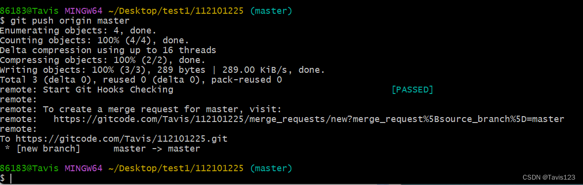
Task: Click the bottom ~/Desktop/test1/112101225 path
Action: pos(176,168)
